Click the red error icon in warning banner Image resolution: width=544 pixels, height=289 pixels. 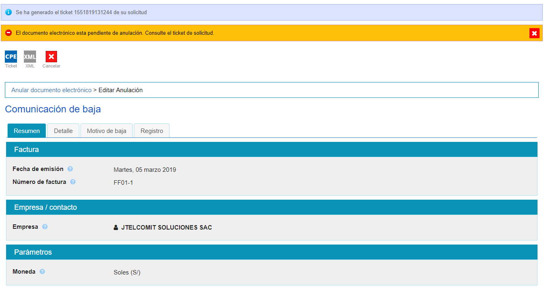[x=8, y=33]
